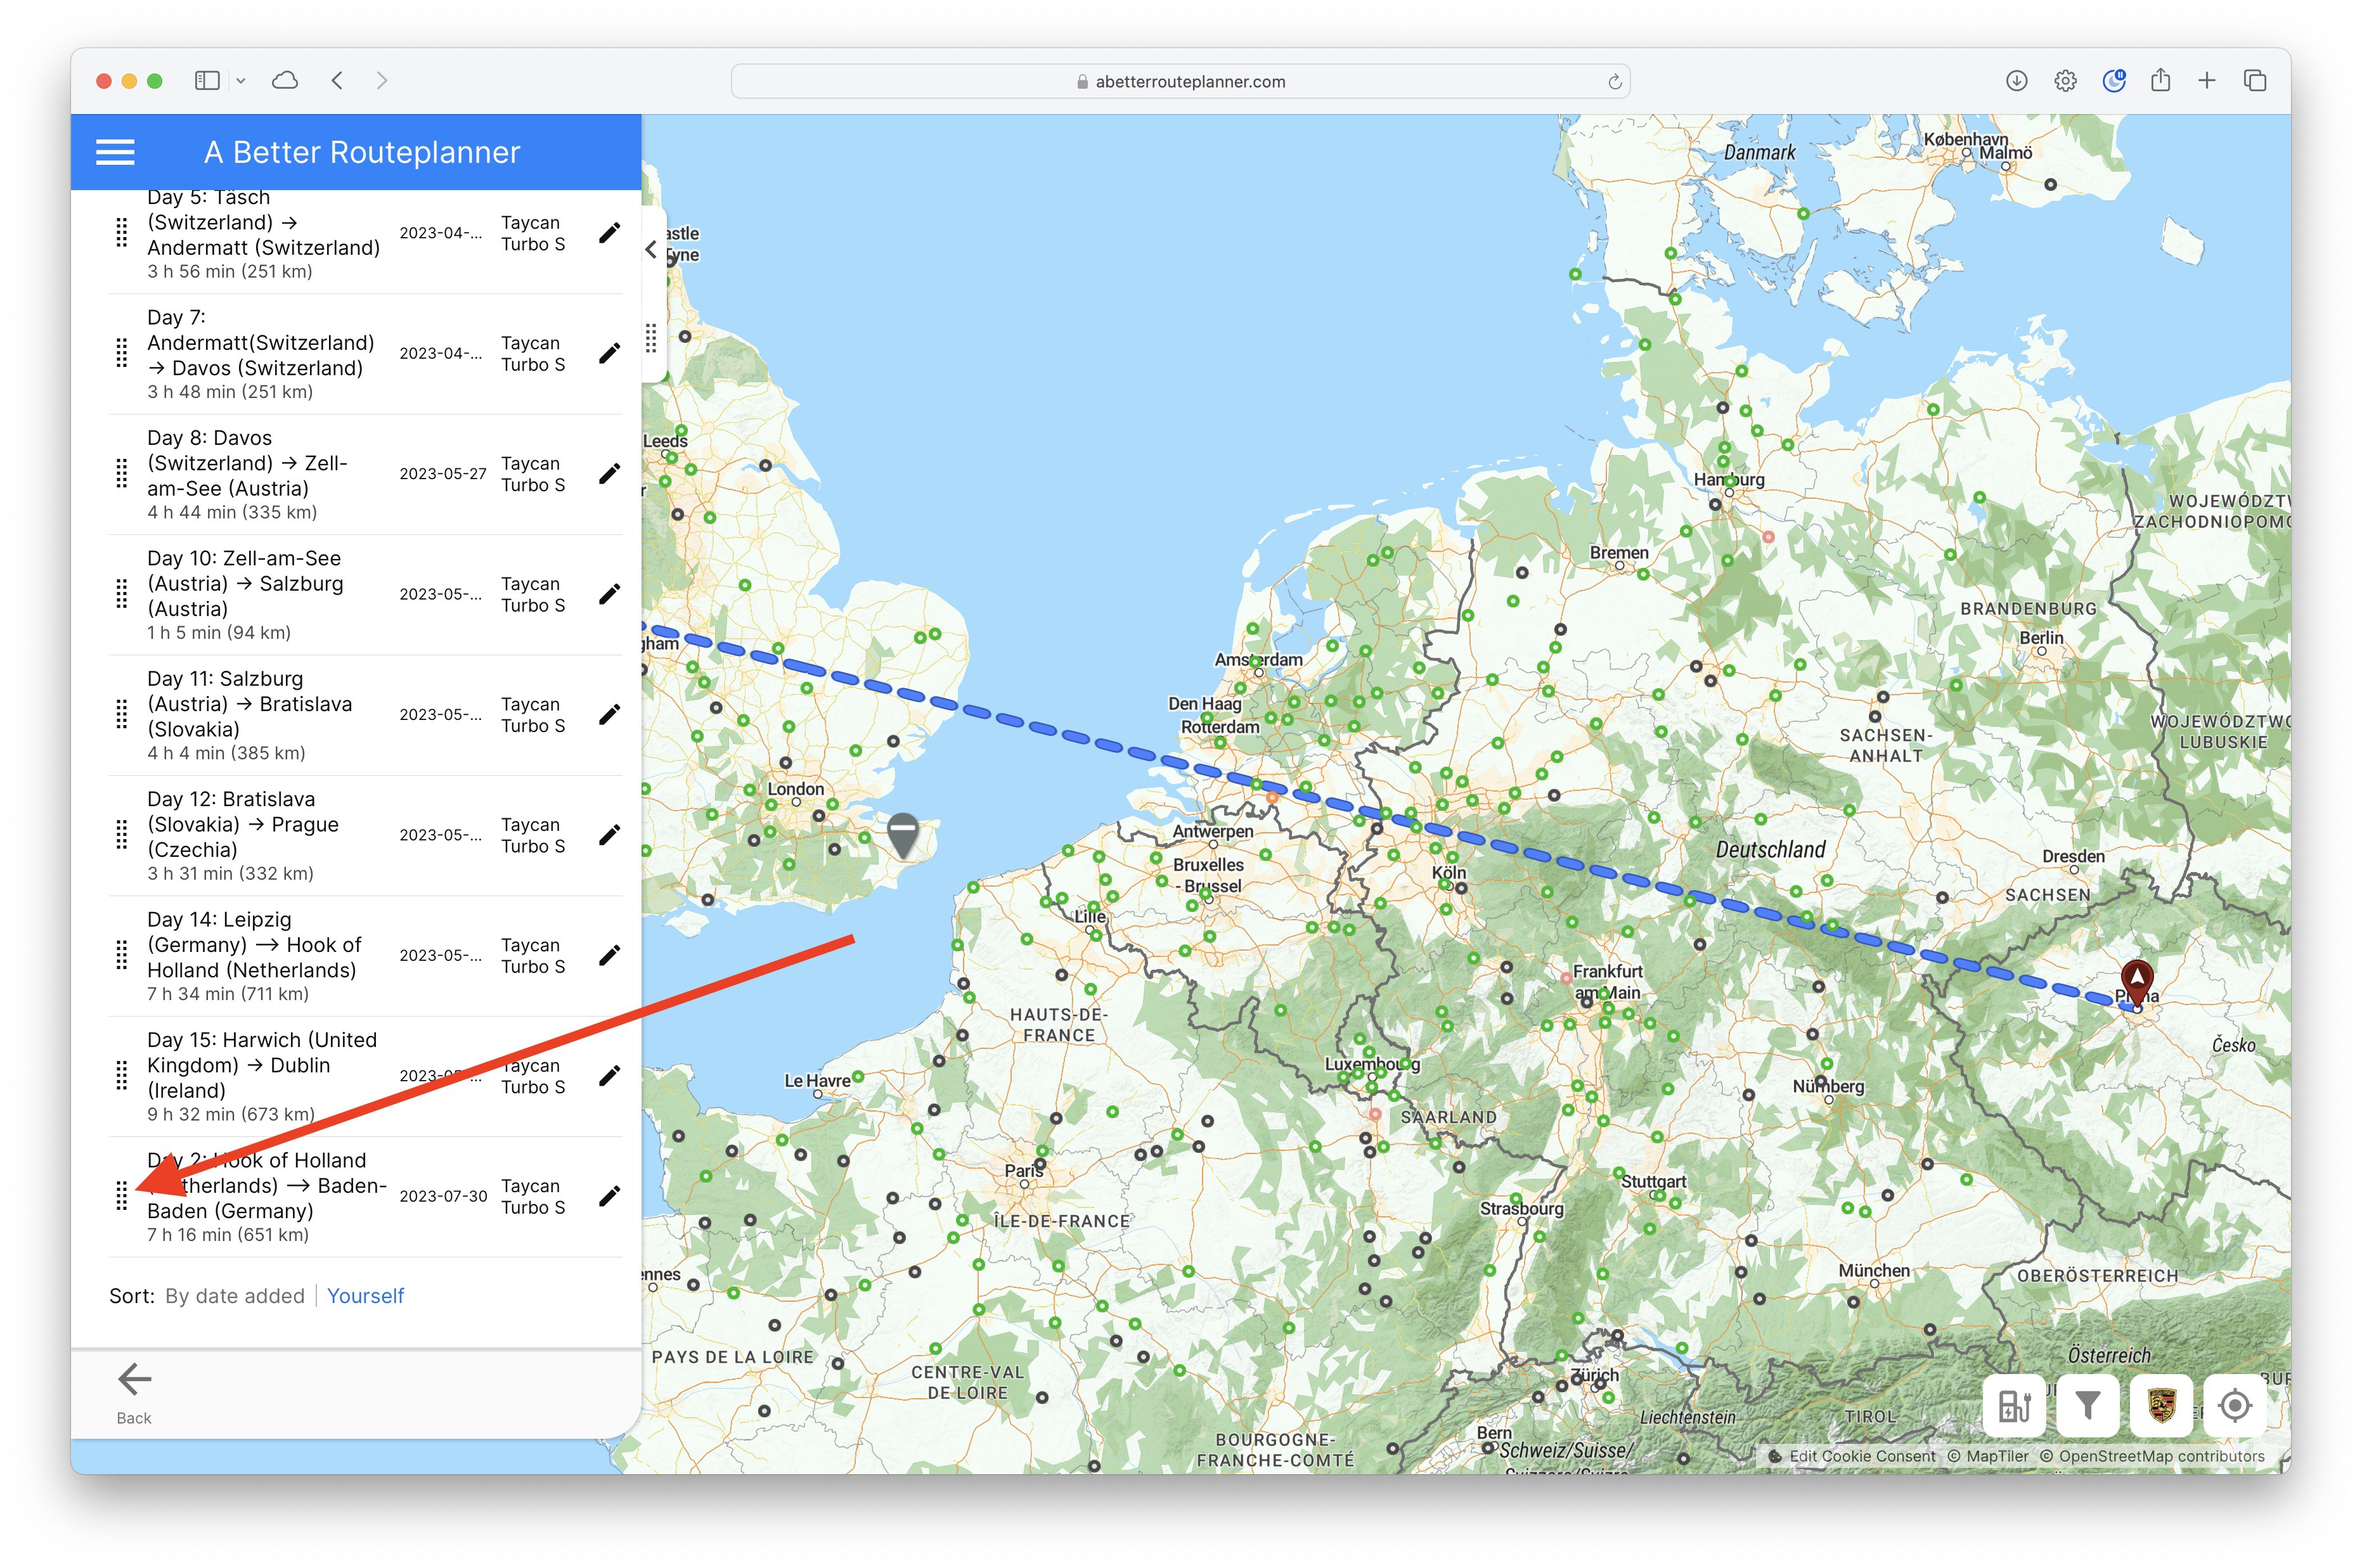Open the map filter funnel button
This screenshot has width=2362, height=1568.
coord(2087,1406)
